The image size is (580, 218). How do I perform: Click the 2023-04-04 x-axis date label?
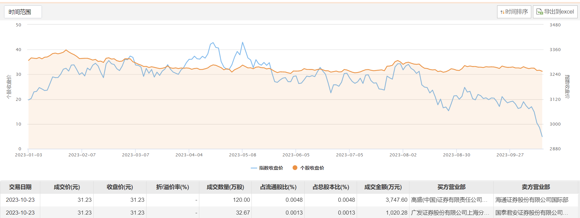click(189, 155)
